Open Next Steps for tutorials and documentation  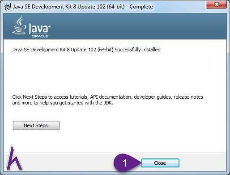[x=36, y=125]
